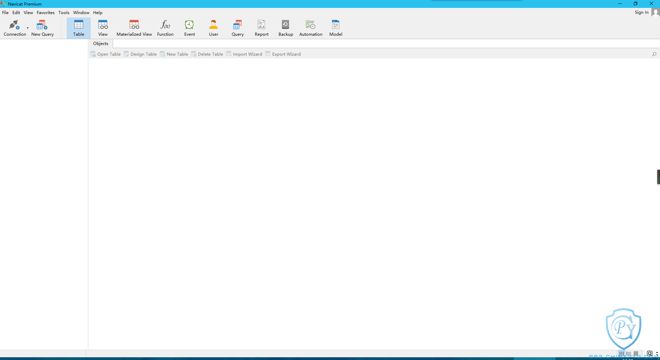Restore down the Navicat window

(636, 4)
